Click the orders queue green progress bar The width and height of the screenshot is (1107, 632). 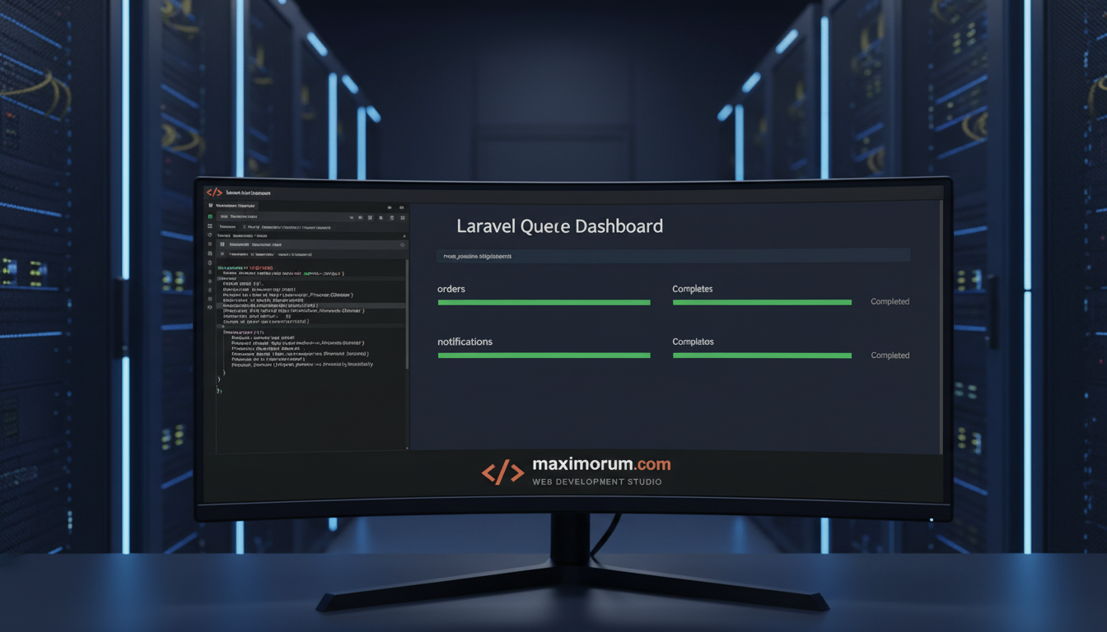544,303
